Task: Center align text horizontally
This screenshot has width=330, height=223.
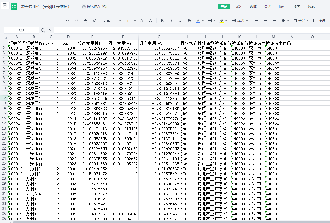Action: [x=265, y=21]
